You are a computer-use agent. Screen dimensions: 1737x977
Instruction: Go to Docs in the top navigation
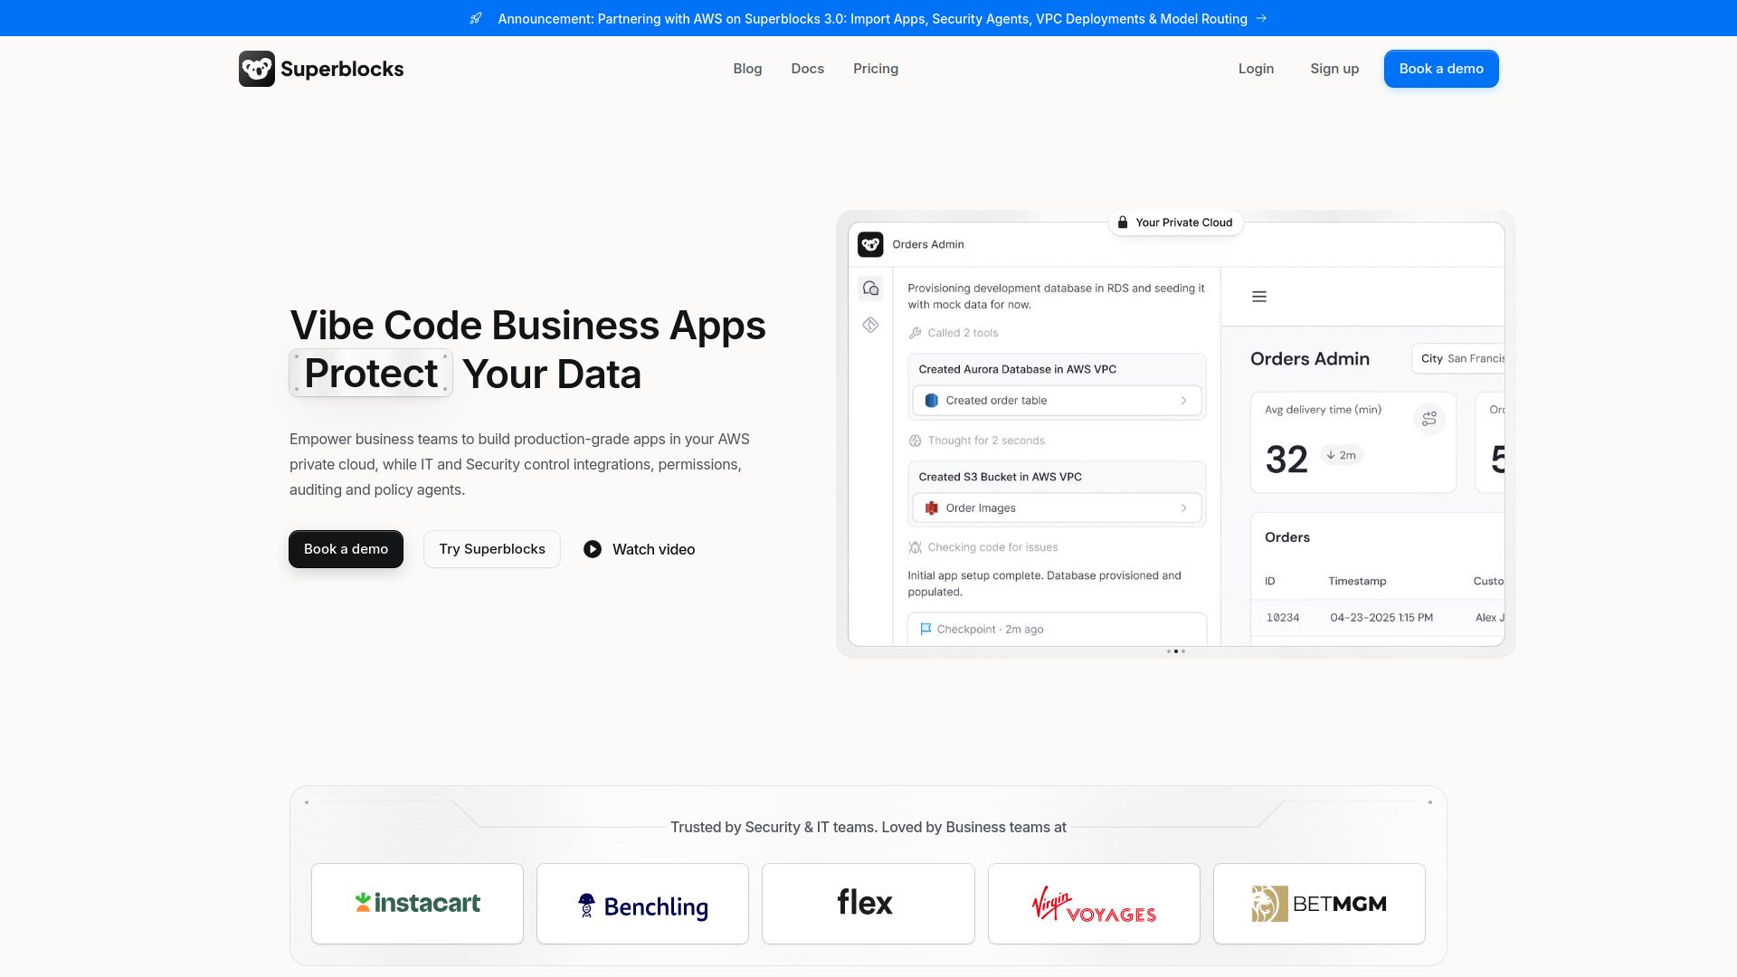[808, 69]
